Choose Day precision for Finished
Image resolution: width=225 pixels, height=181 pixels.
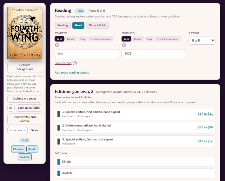click(150, 39)
